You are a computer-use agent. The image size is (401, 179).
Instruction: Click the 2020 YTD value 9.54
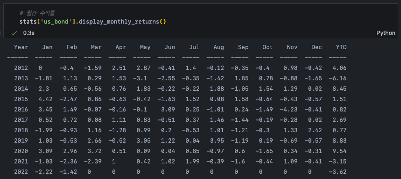click(339, 151)
